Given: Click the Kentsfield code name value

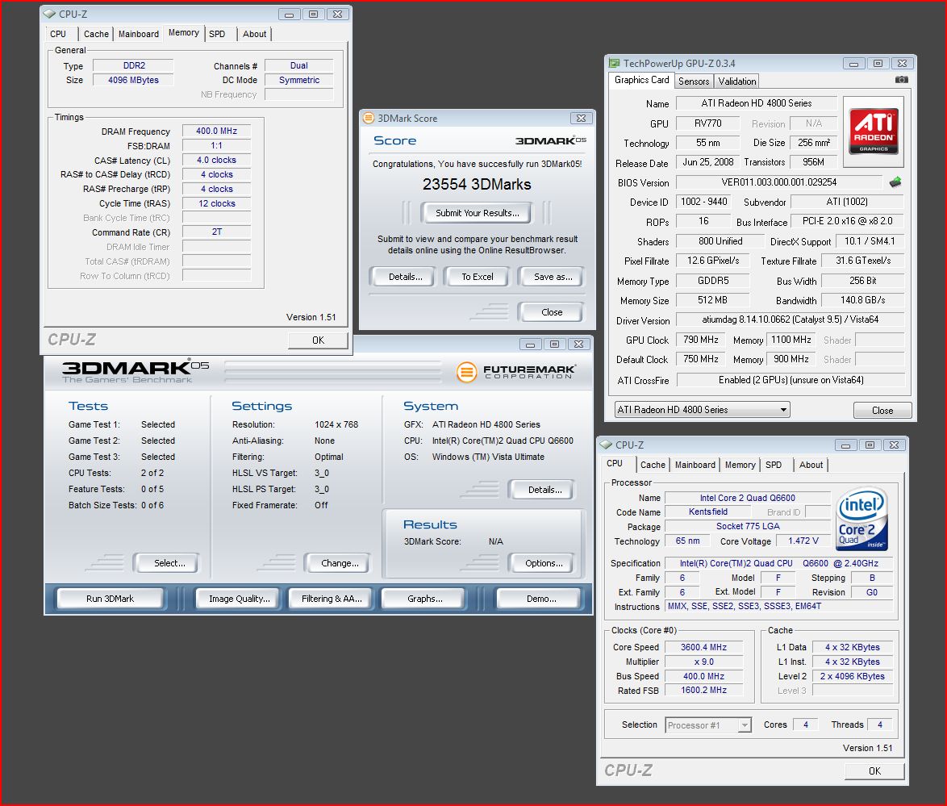Looking at the screenshot, I should coord(708,512).
